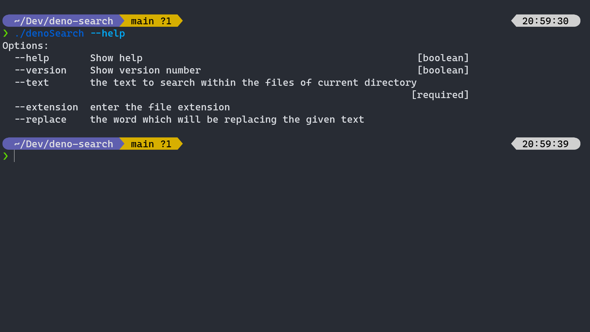
Task: Select the ./denoSearch command text
Action: [x=49, y=33]
